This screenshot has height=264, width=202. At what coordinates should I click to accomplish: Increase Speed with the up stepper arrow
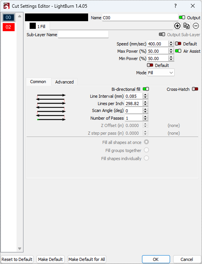pyautogui.click(x=171, y=42)
